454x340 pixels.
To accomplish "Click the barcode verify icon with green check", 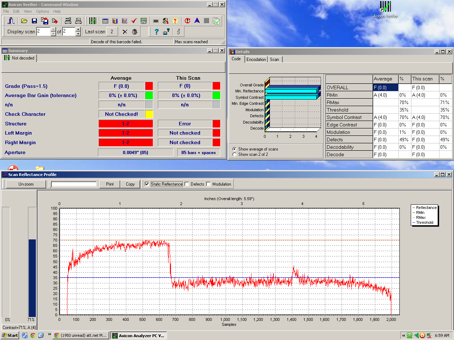I will [x=93, y=21].
